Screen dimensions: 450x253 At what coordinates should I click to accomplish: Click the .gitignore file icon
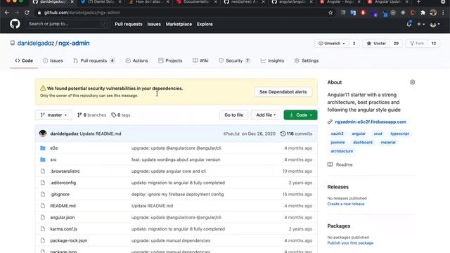click(43, 194)
